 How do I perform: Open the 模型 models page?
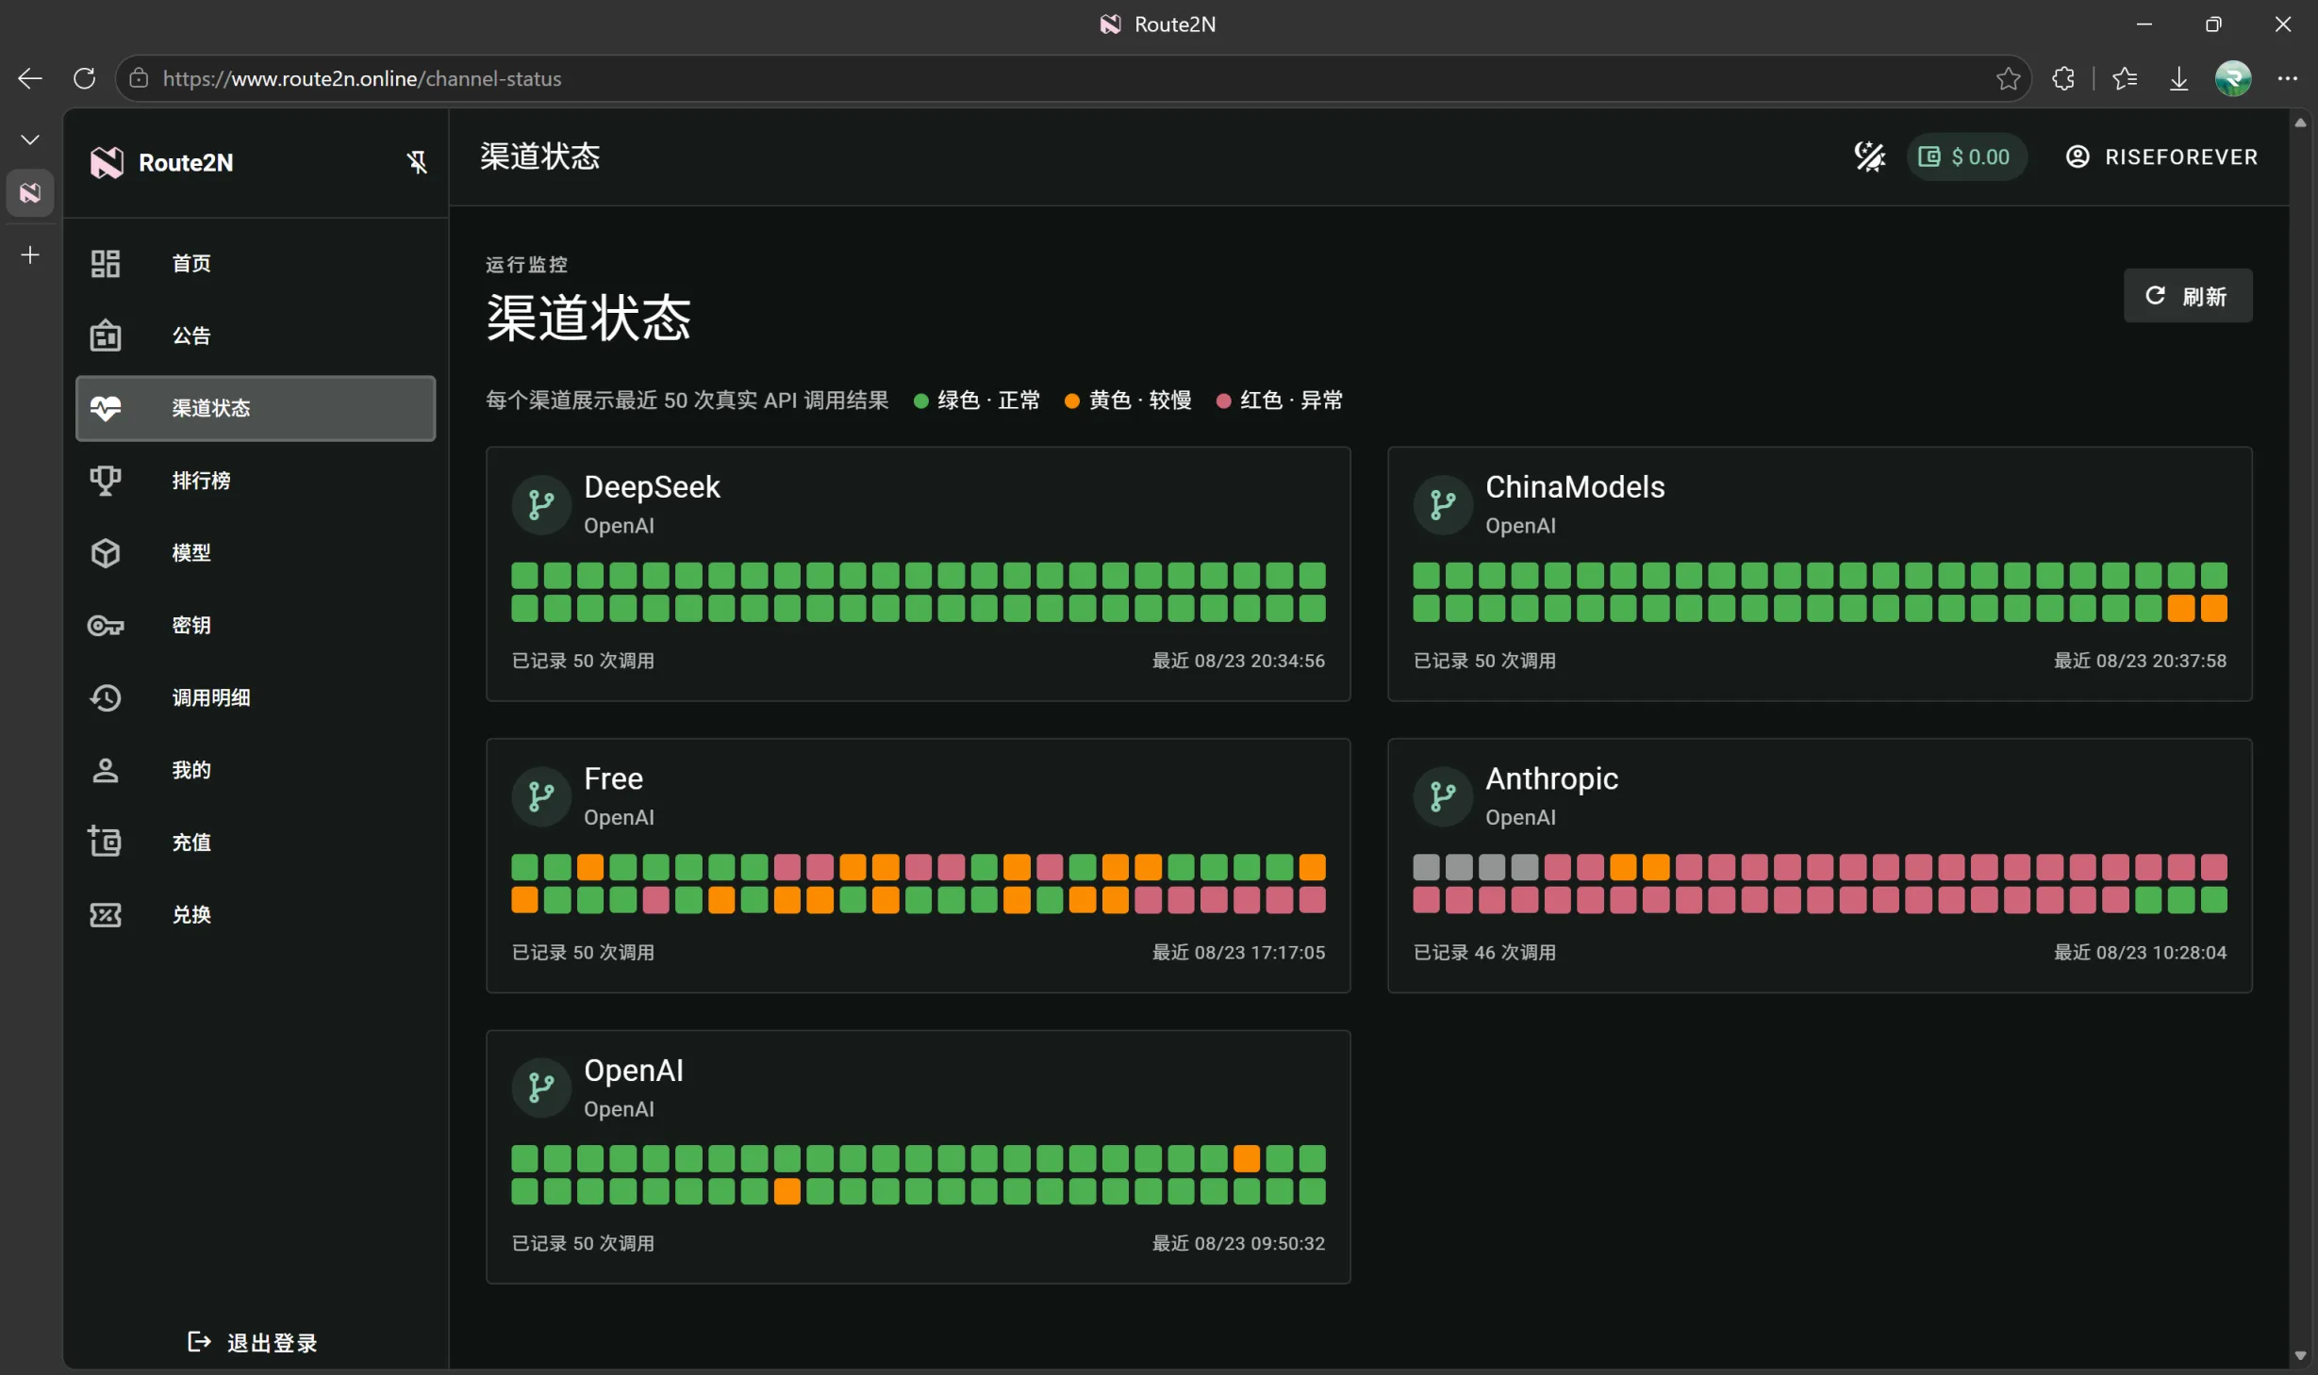click(256, 553)
